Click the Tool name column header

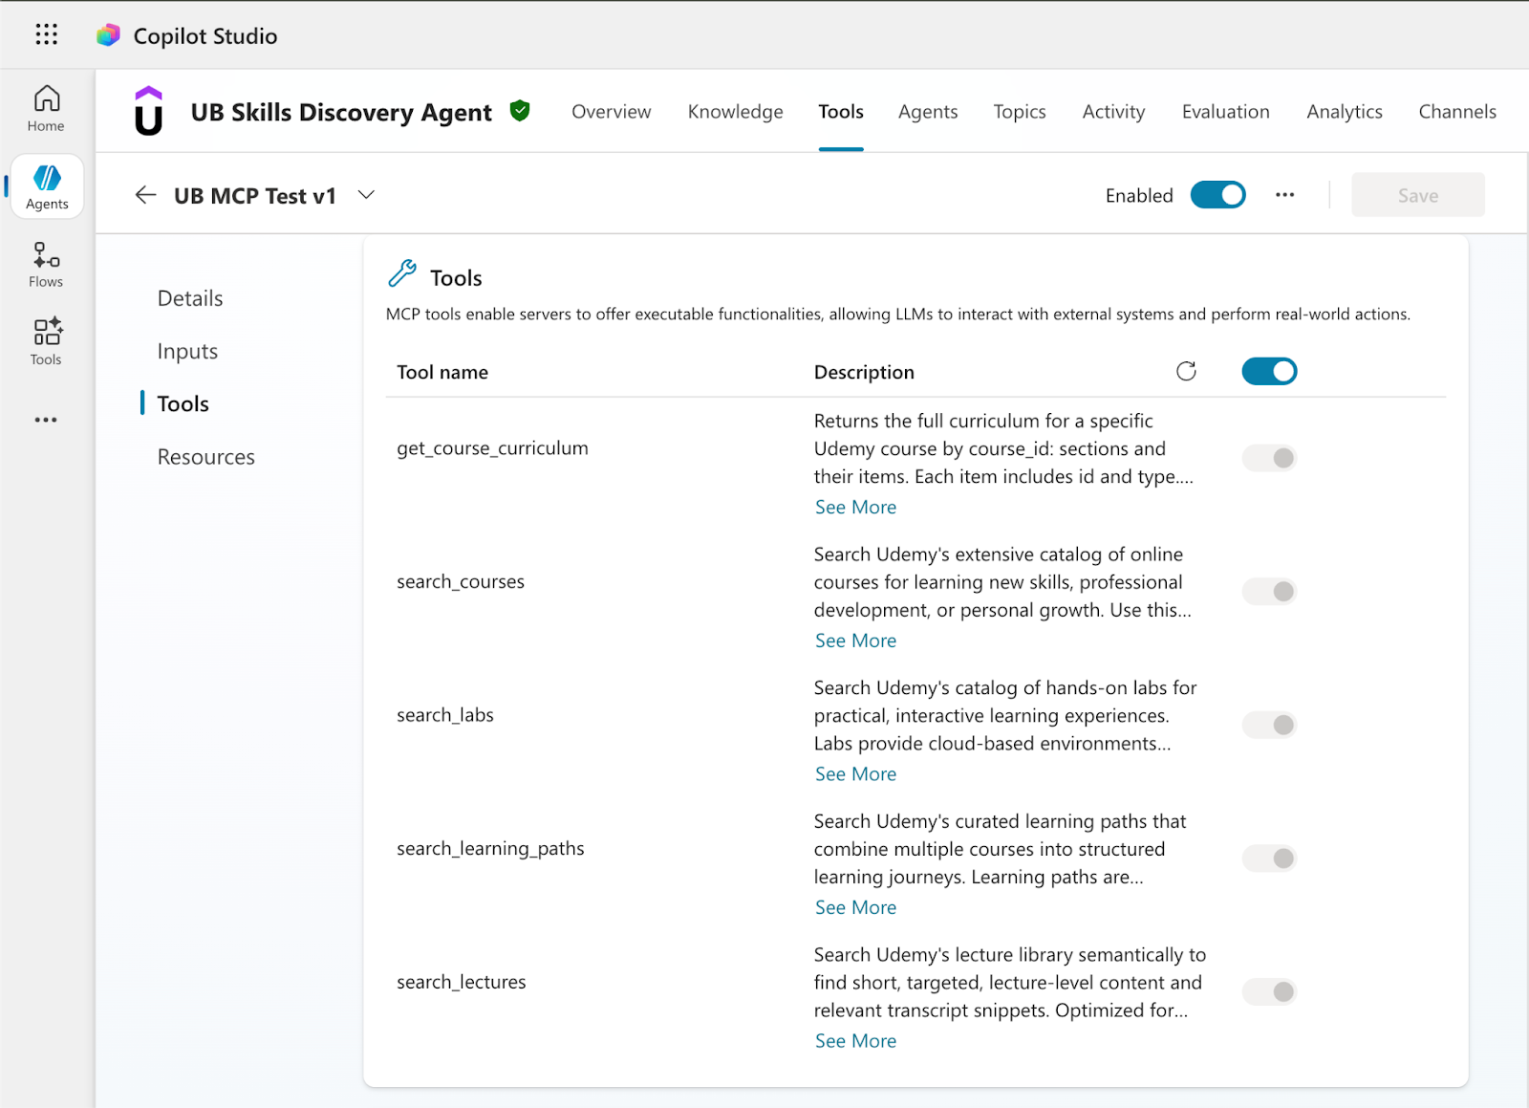tap(442, 372)
